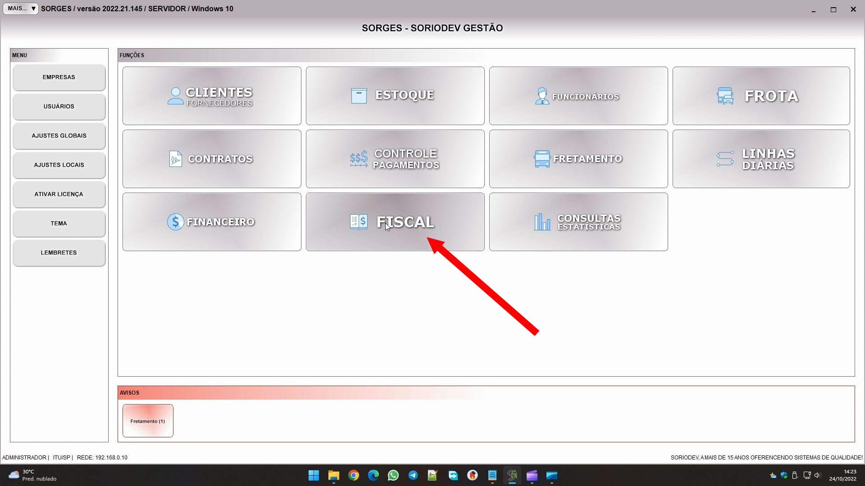Open the Funcionários module
The image size is (865, 486).
[578, 96]
